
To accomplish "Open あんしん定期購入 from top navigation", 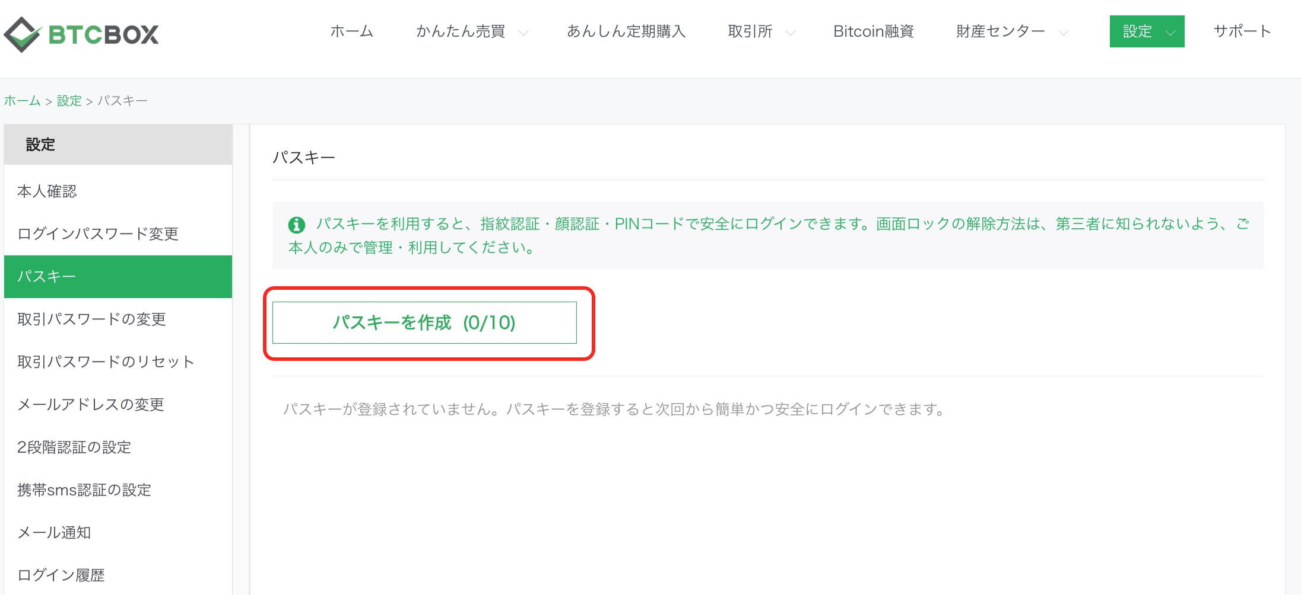I will coord(626,31).
